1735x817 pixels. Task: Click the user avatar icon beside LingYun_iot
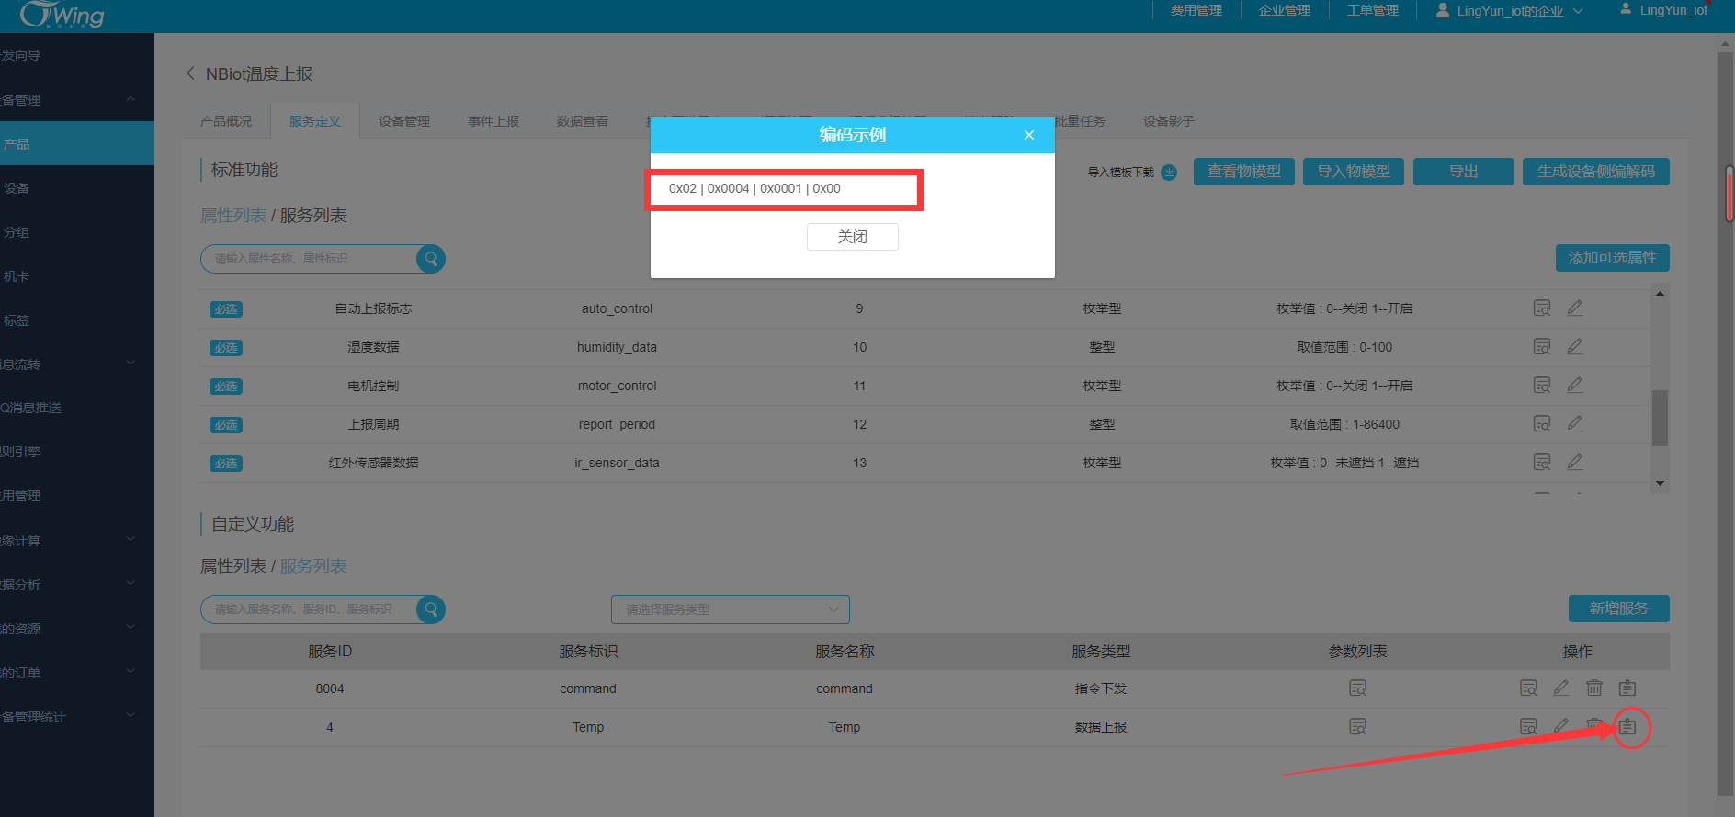coord(1626,10)
